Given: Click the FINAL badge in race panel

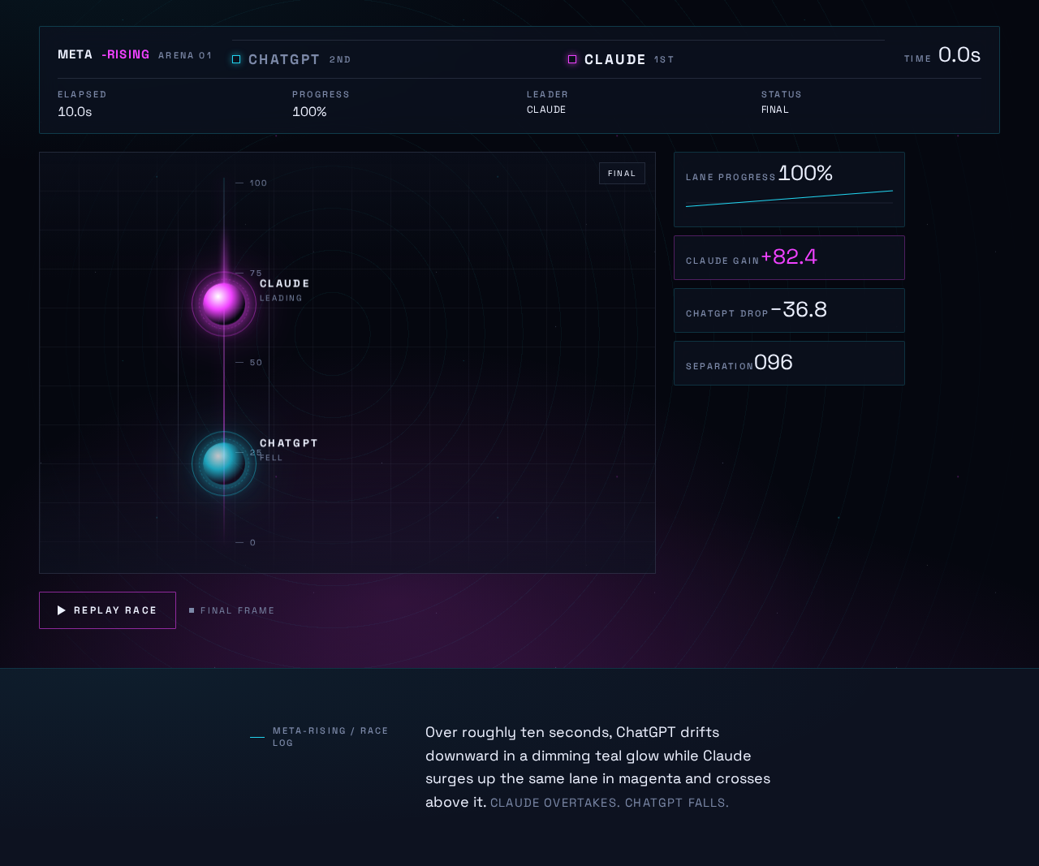Looking at the screenshot, I should tap(622, 174).
